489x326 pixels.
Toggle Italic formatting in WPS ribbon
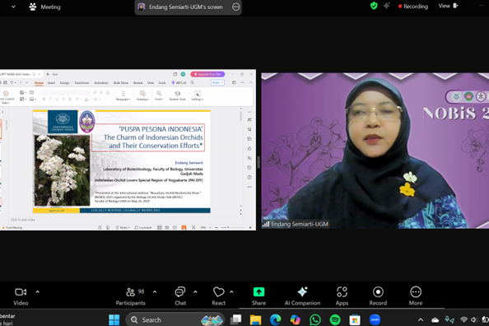(x=50, y=100)
